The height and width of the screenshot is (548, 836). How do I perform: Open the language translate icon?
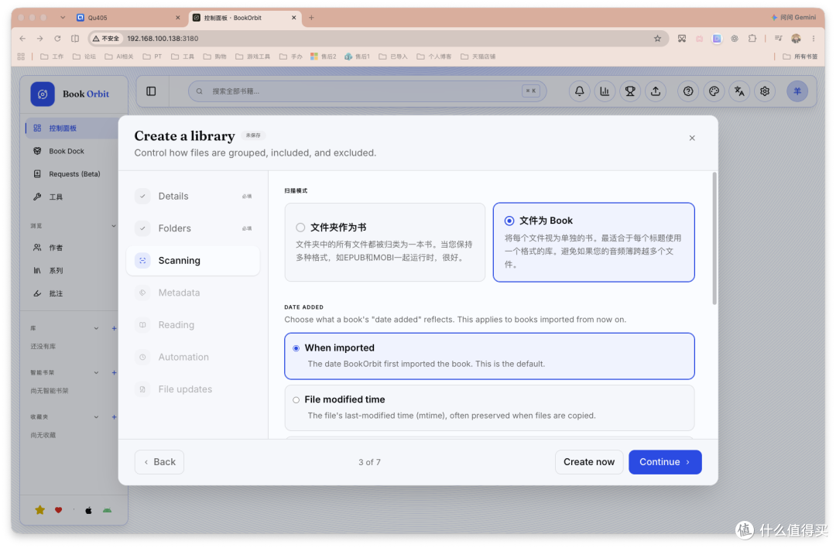pos(739,91)
